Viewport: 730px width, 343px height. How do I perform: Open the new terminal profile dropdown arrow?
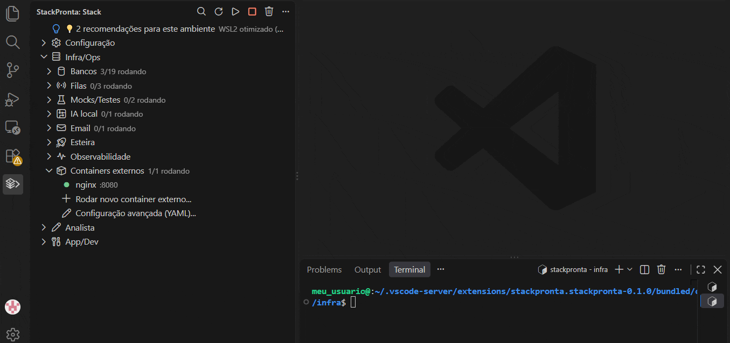pyautogui.click(x=630, y=269)
